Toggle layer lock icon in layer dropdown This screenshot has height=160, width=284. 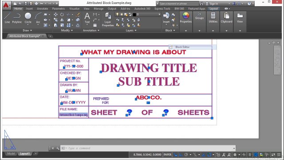(x=130, y=14)
